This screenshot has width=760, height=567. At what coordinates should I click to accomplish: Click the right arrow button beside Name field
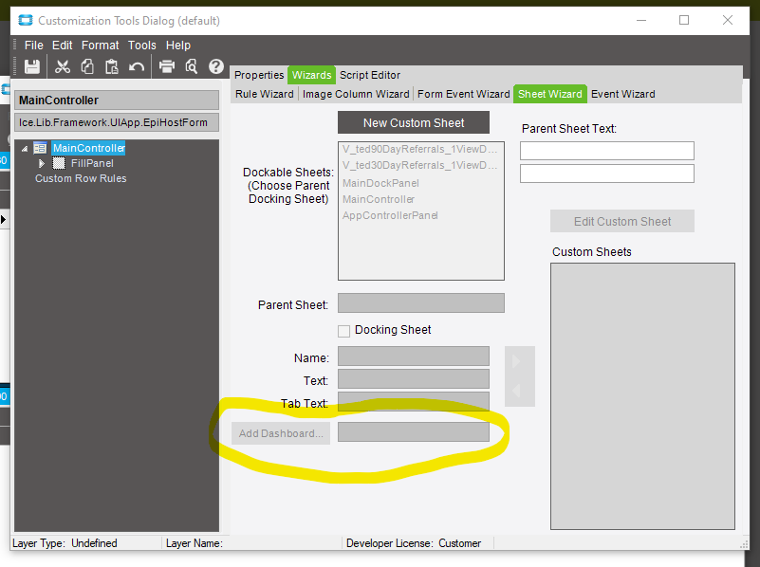point(517,361)
